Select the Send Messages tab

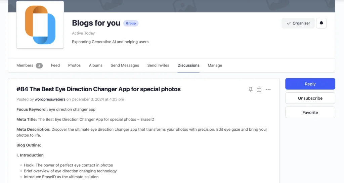pyautogui.click(x=125, y=65)
